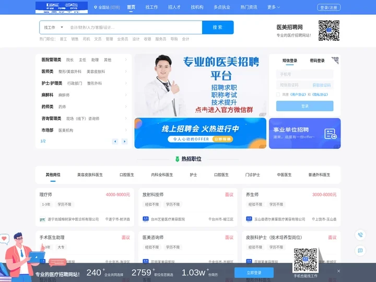Screen dimensions: 376x282
Task: Open the 《隐私协议》 link
Action: click(320, 95)
